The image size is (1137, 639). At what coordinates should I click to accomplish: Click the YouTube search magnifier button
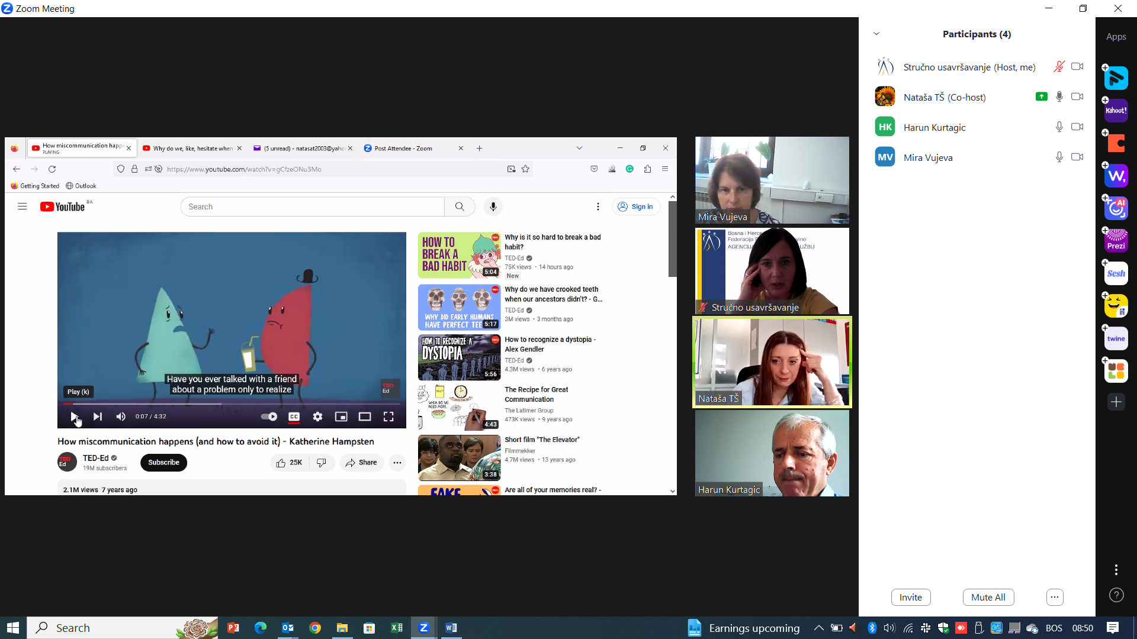tap(460, 206)
